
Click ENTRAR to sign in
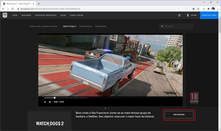(194, 15)
